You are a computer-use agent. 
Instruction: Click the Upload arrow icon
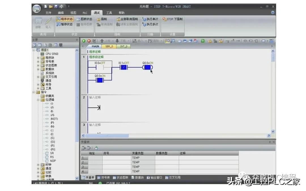pyautogui.click(x=102, y=41)
